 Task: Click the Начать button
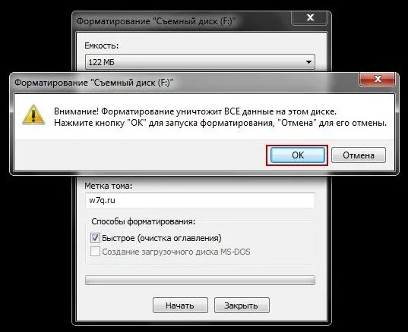(x=180, y=305)
